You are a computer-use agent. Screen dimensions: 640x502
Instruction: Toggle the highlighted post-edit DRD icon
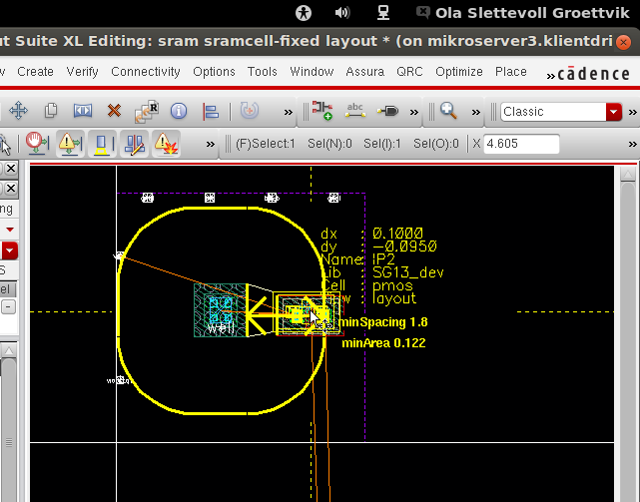(x=102, y=144)
